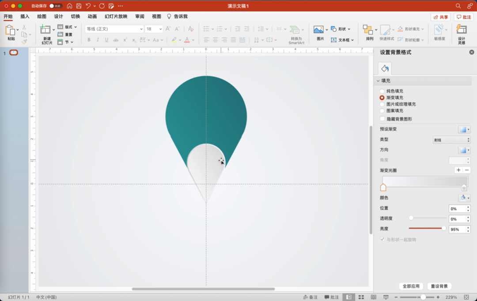Center align the text
The image size is (477, 301).
(x=216, y=40)
